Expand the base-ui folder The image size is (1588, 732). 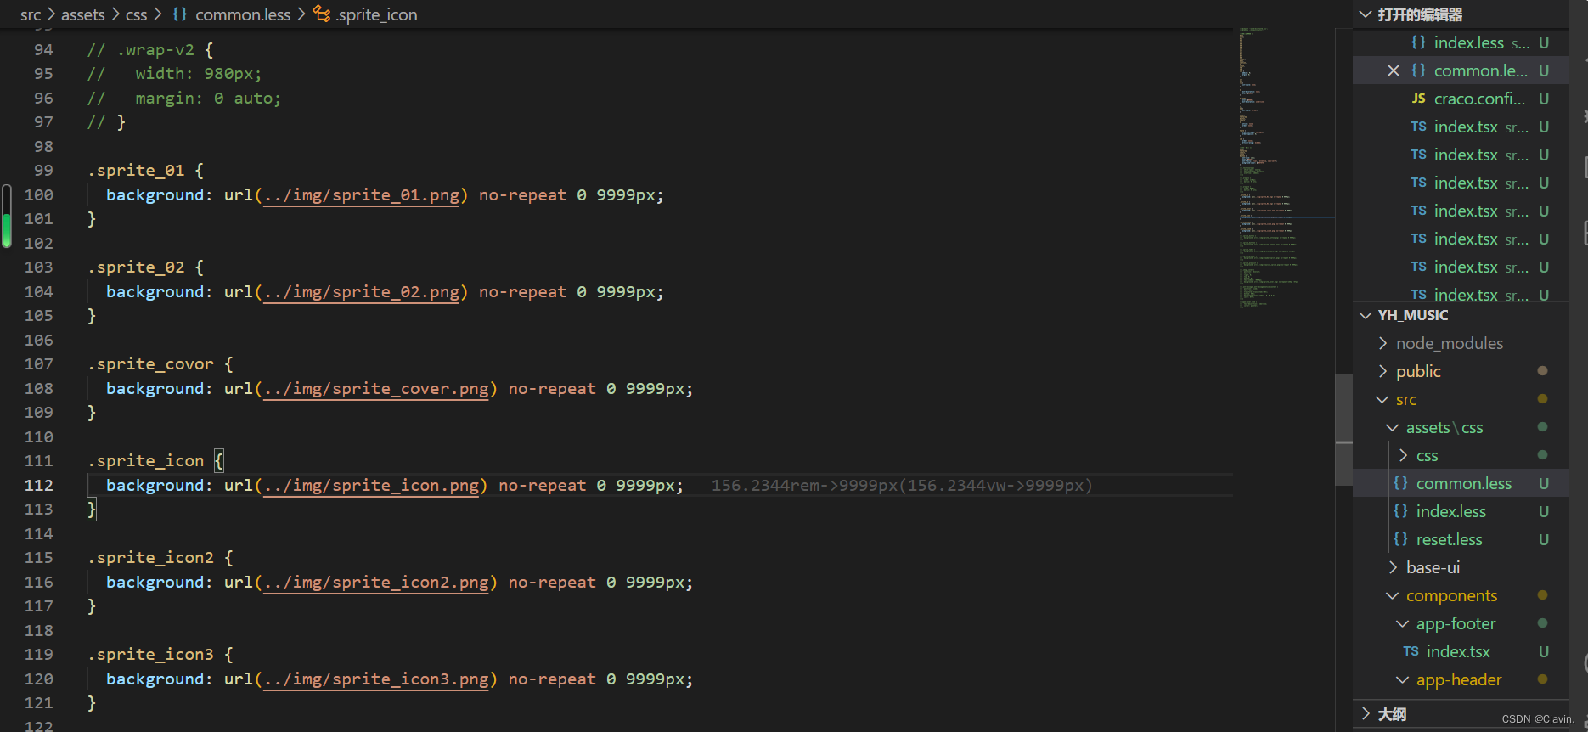[x=1393, y=567]
